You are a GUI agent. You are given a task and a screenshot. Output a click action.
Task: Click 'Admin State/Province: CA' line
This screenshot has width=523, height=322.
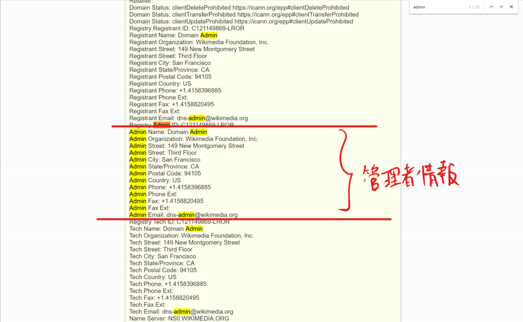click(x=164, y=167)
